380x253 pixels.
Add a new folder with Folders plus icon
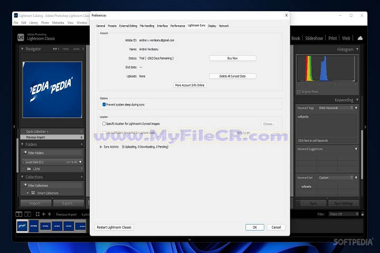pos(82,144)
